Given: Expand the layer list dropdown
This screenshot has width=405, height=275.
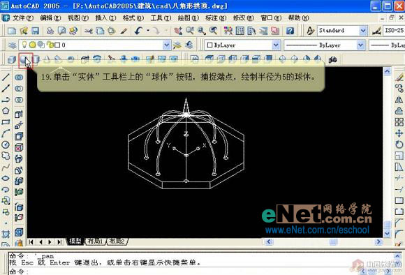Looking at the screenshot, I should 167,45.
